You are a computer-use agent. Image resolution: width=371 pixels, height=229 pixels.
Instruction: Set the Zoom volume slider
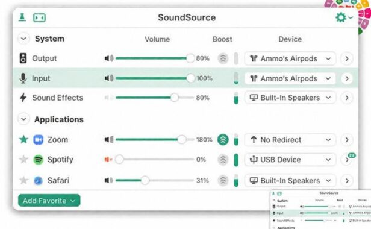[155, 140]
